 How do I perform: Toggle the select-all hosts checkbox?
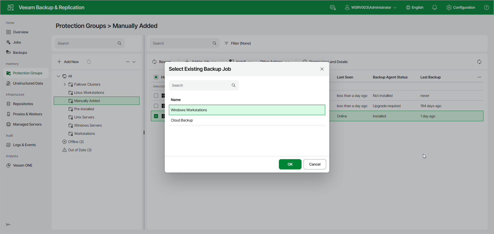coord(156,77)
